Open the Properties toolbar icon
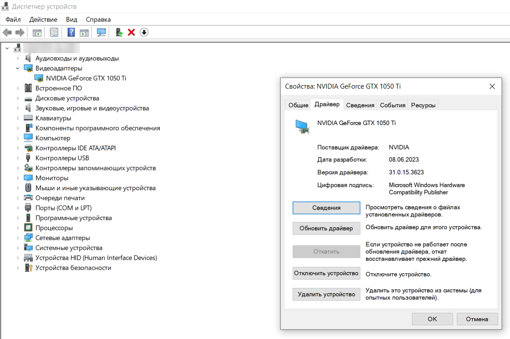The image size is (510, 339). point(54,32)
